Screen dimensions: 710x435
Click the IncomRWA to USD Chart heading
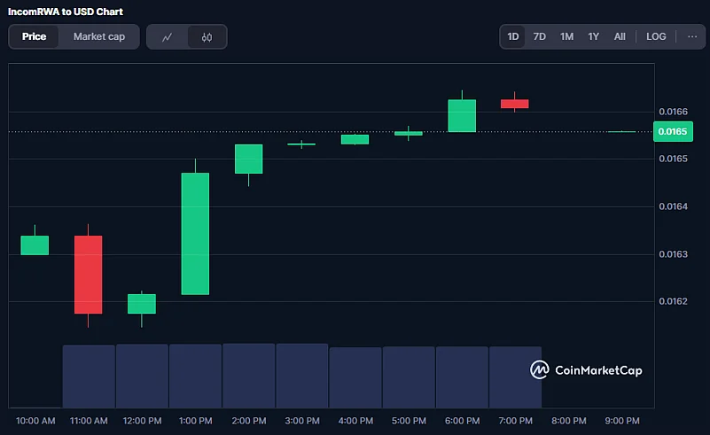point(66,12)
